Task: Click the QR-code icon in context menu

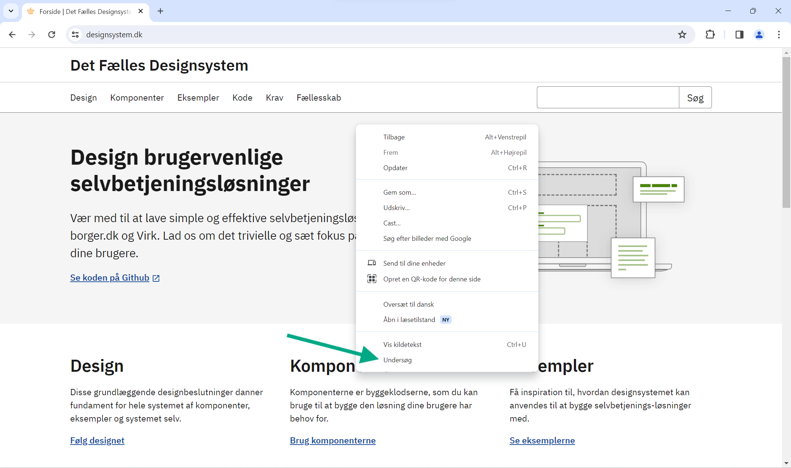Action: tap(372, 279)
